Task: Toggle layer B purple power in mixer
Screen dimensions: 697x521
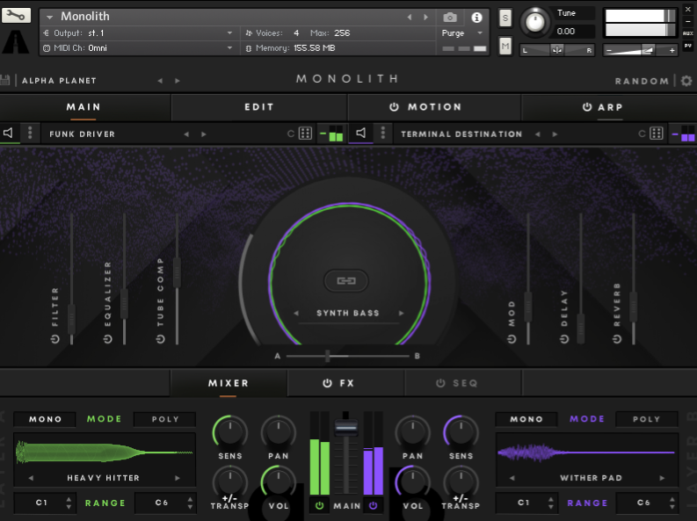Action: 373,505
